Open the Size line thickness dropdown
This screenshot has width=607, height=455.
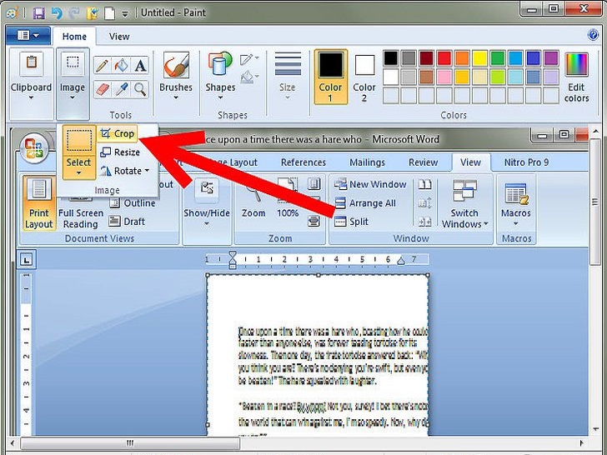pyautogui.click(x=287, y=77)
